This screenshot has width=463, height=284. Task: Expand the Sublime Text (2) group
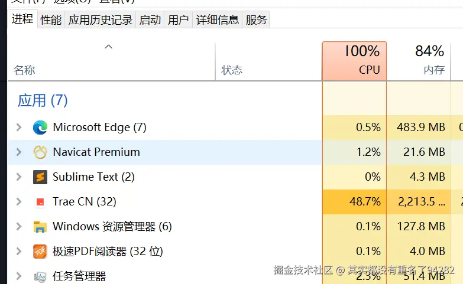click(x=19, y=177)
